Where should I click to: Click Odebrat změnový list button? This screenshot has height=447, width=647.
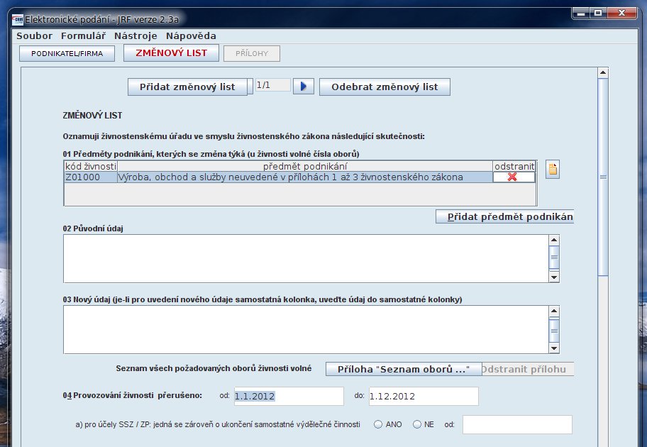click(385, 87)
